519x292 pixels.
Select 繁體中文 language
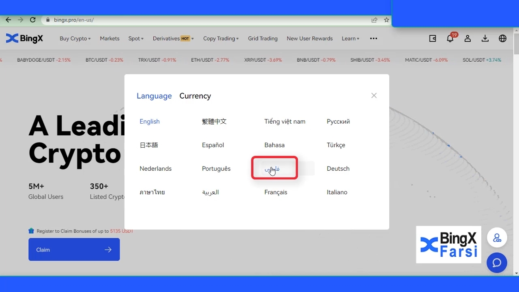click(214, 122)
